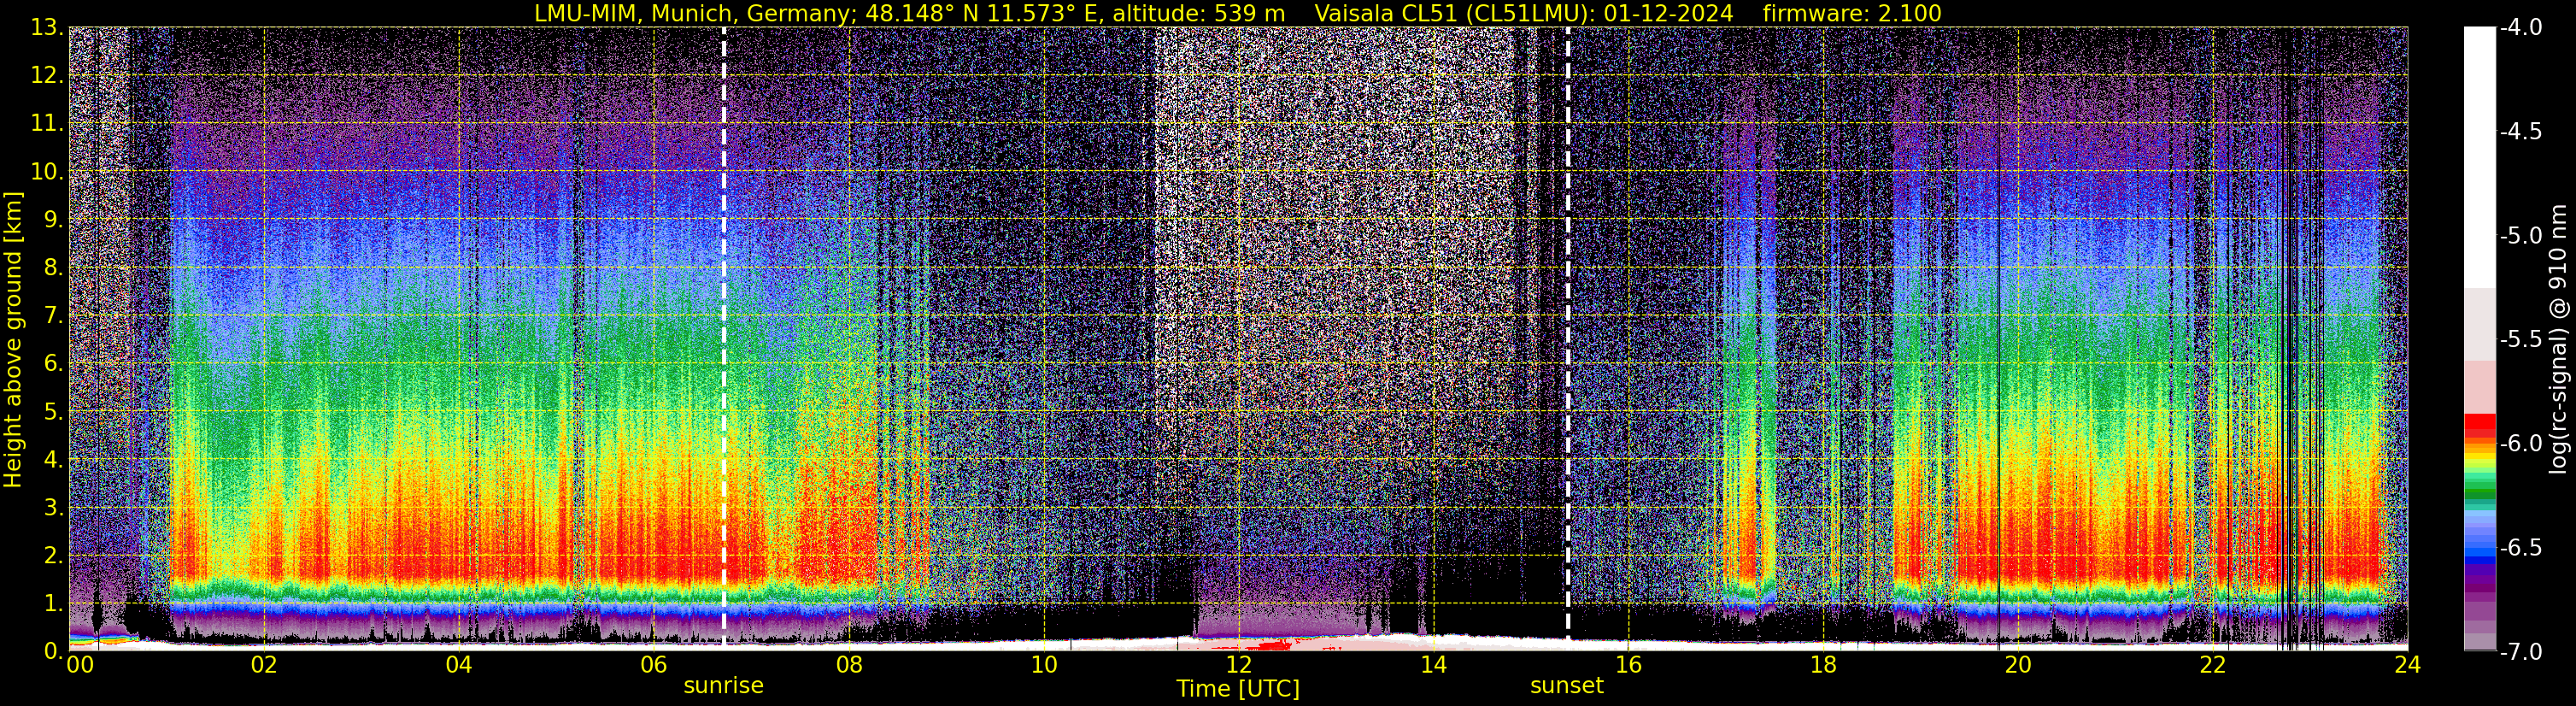
Task: Click the 'Time [UTC]' axis label
Action: (1238, 688)
